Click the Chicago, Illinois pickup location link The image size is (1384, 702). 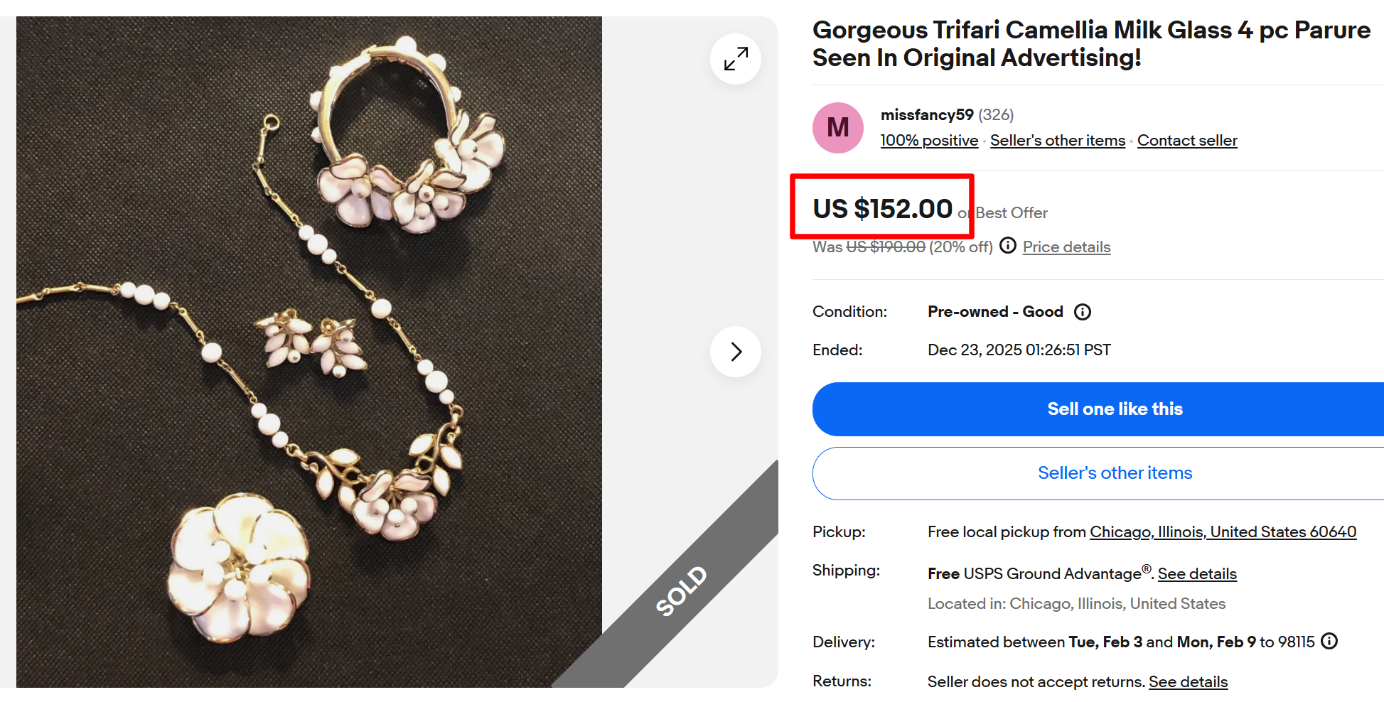1222,531
